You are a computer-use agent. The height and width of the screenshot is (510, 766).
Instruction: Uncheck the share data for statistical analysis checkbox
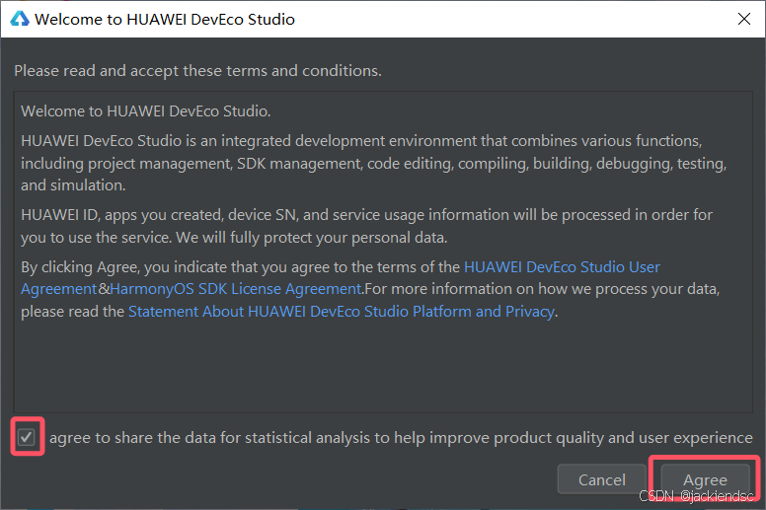[27, 437]
